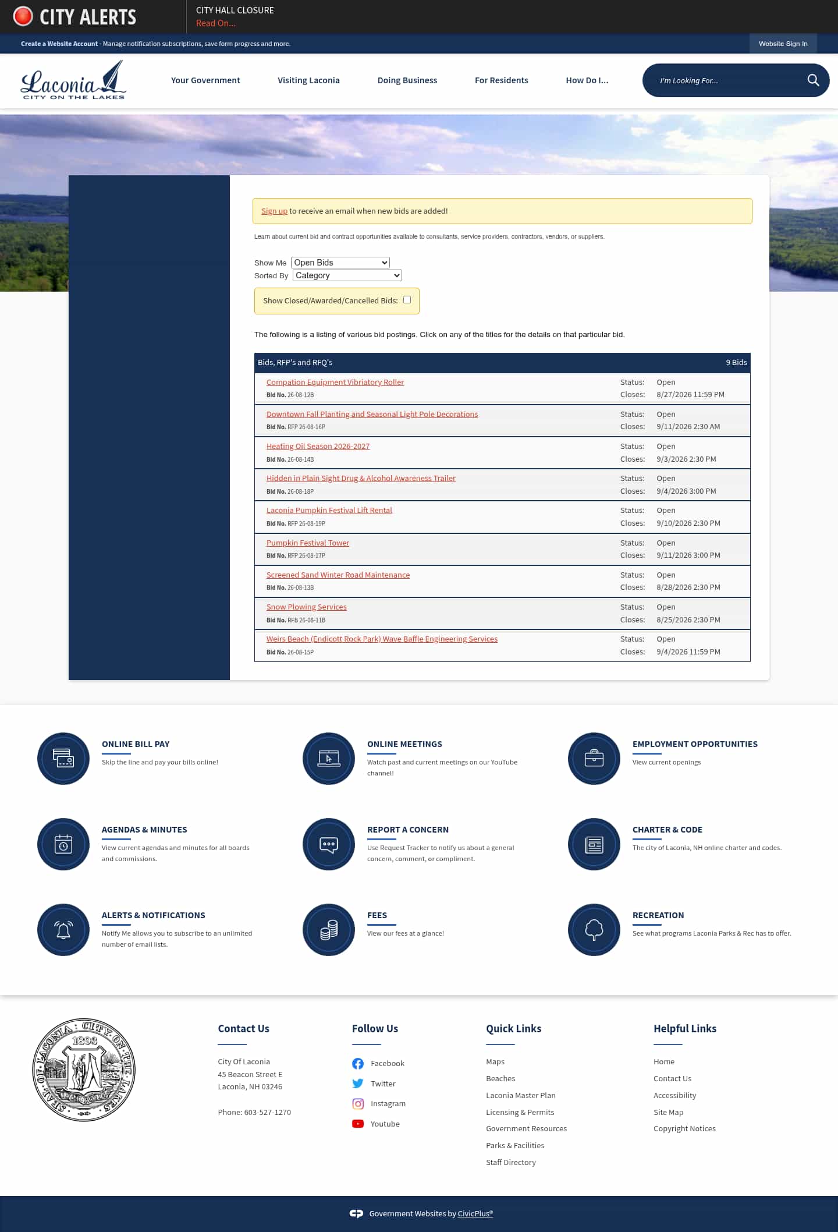
Task: Open Heating Oil Season 2026-2027 bid
Action: pos(318,446)
